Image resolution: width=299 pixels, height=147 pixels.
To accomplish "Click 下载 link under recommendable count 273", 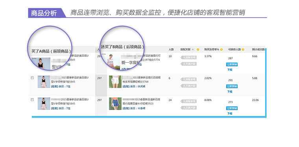I will (230, 113).
